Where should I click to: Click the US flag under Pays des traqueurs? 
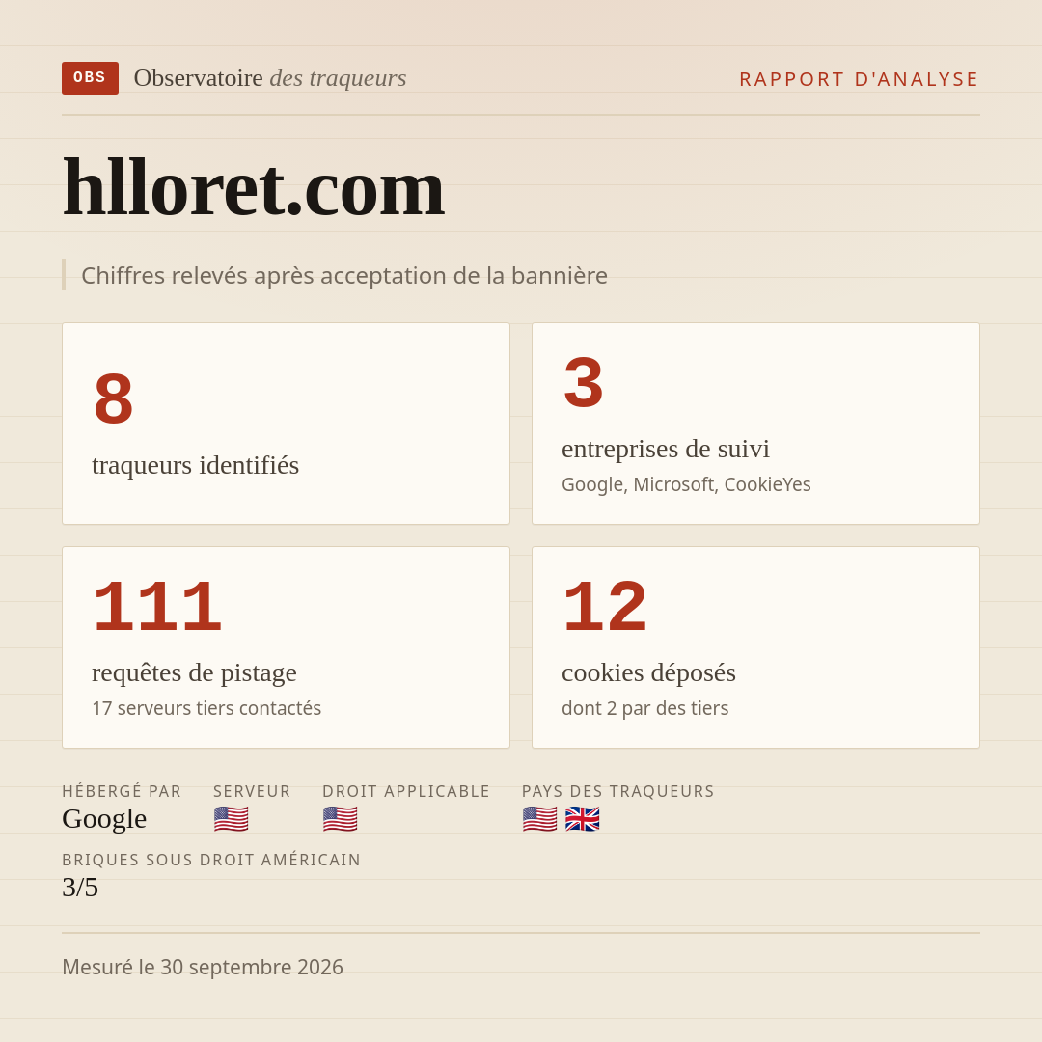point(539,819)
